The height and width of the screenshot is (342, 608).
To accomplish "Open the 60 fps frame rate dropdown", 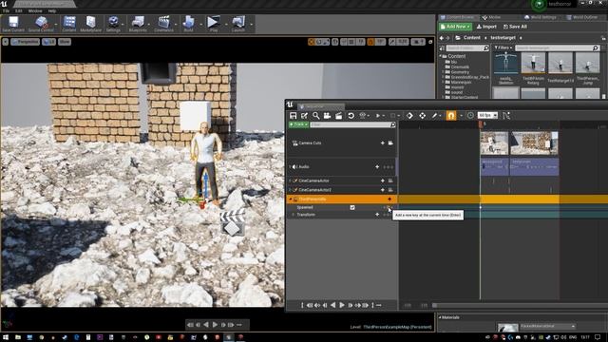I will (487, 116).
